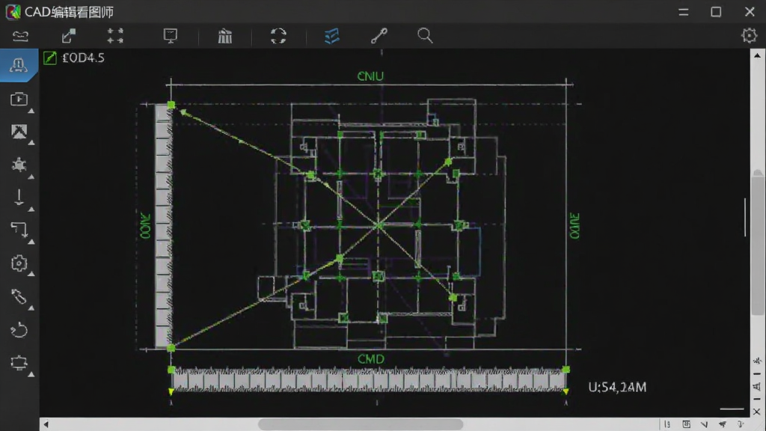The width and height of the screenshot is (766, 431).
Task: Click the CMD dimension label
Action: pos(371,359)
